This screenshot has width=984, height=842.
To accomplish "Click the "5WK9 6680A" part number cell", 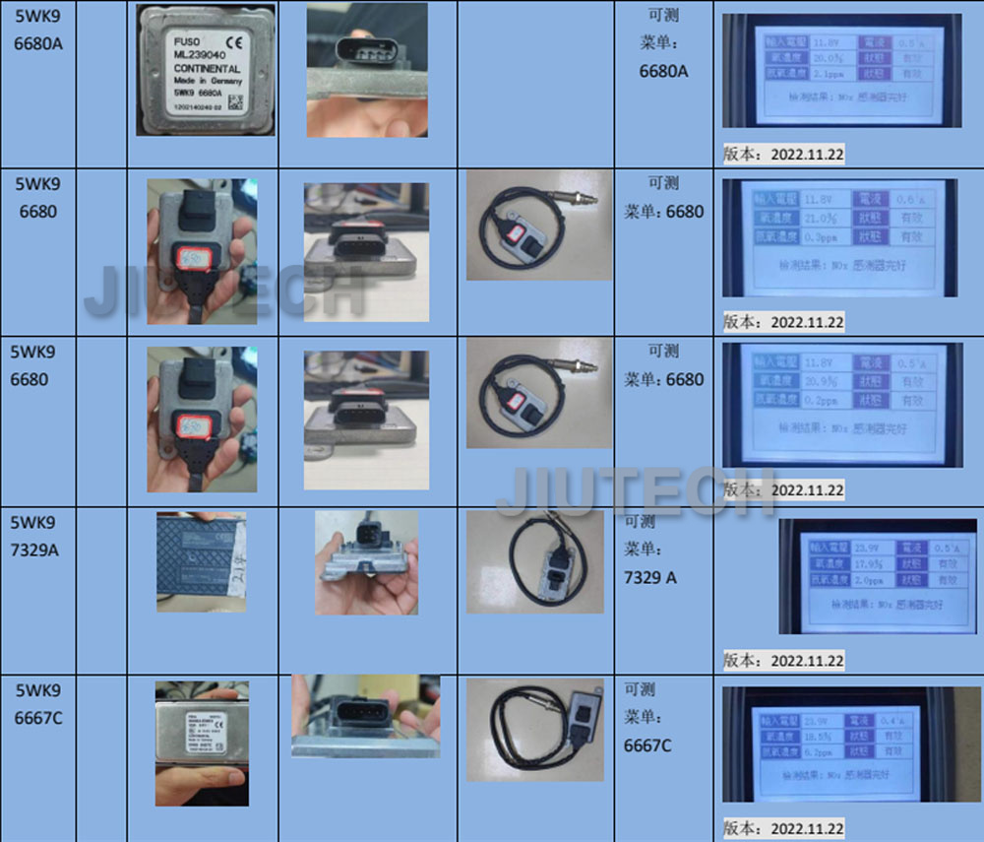I will (x=36, y=30).
